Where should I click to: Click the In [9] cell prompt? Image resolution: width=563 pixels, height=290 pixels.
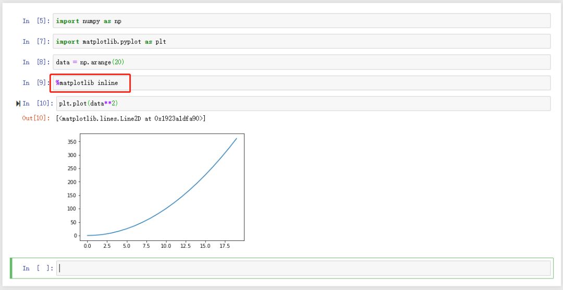[x=36, y=83]
